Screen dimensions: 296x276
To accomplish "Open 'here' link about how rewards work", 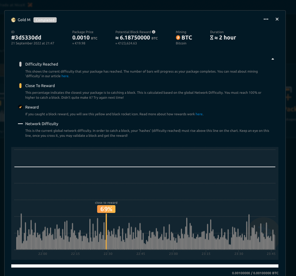I will tap(199, 114).
